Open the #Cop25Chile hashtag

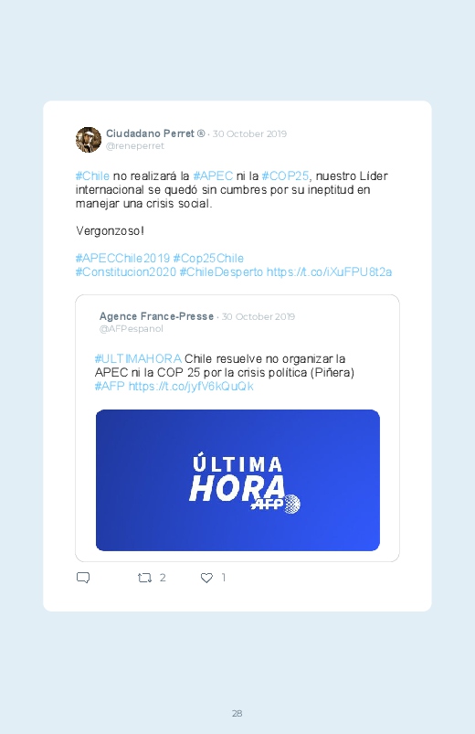pyautogui.click(x=208, y=259)
